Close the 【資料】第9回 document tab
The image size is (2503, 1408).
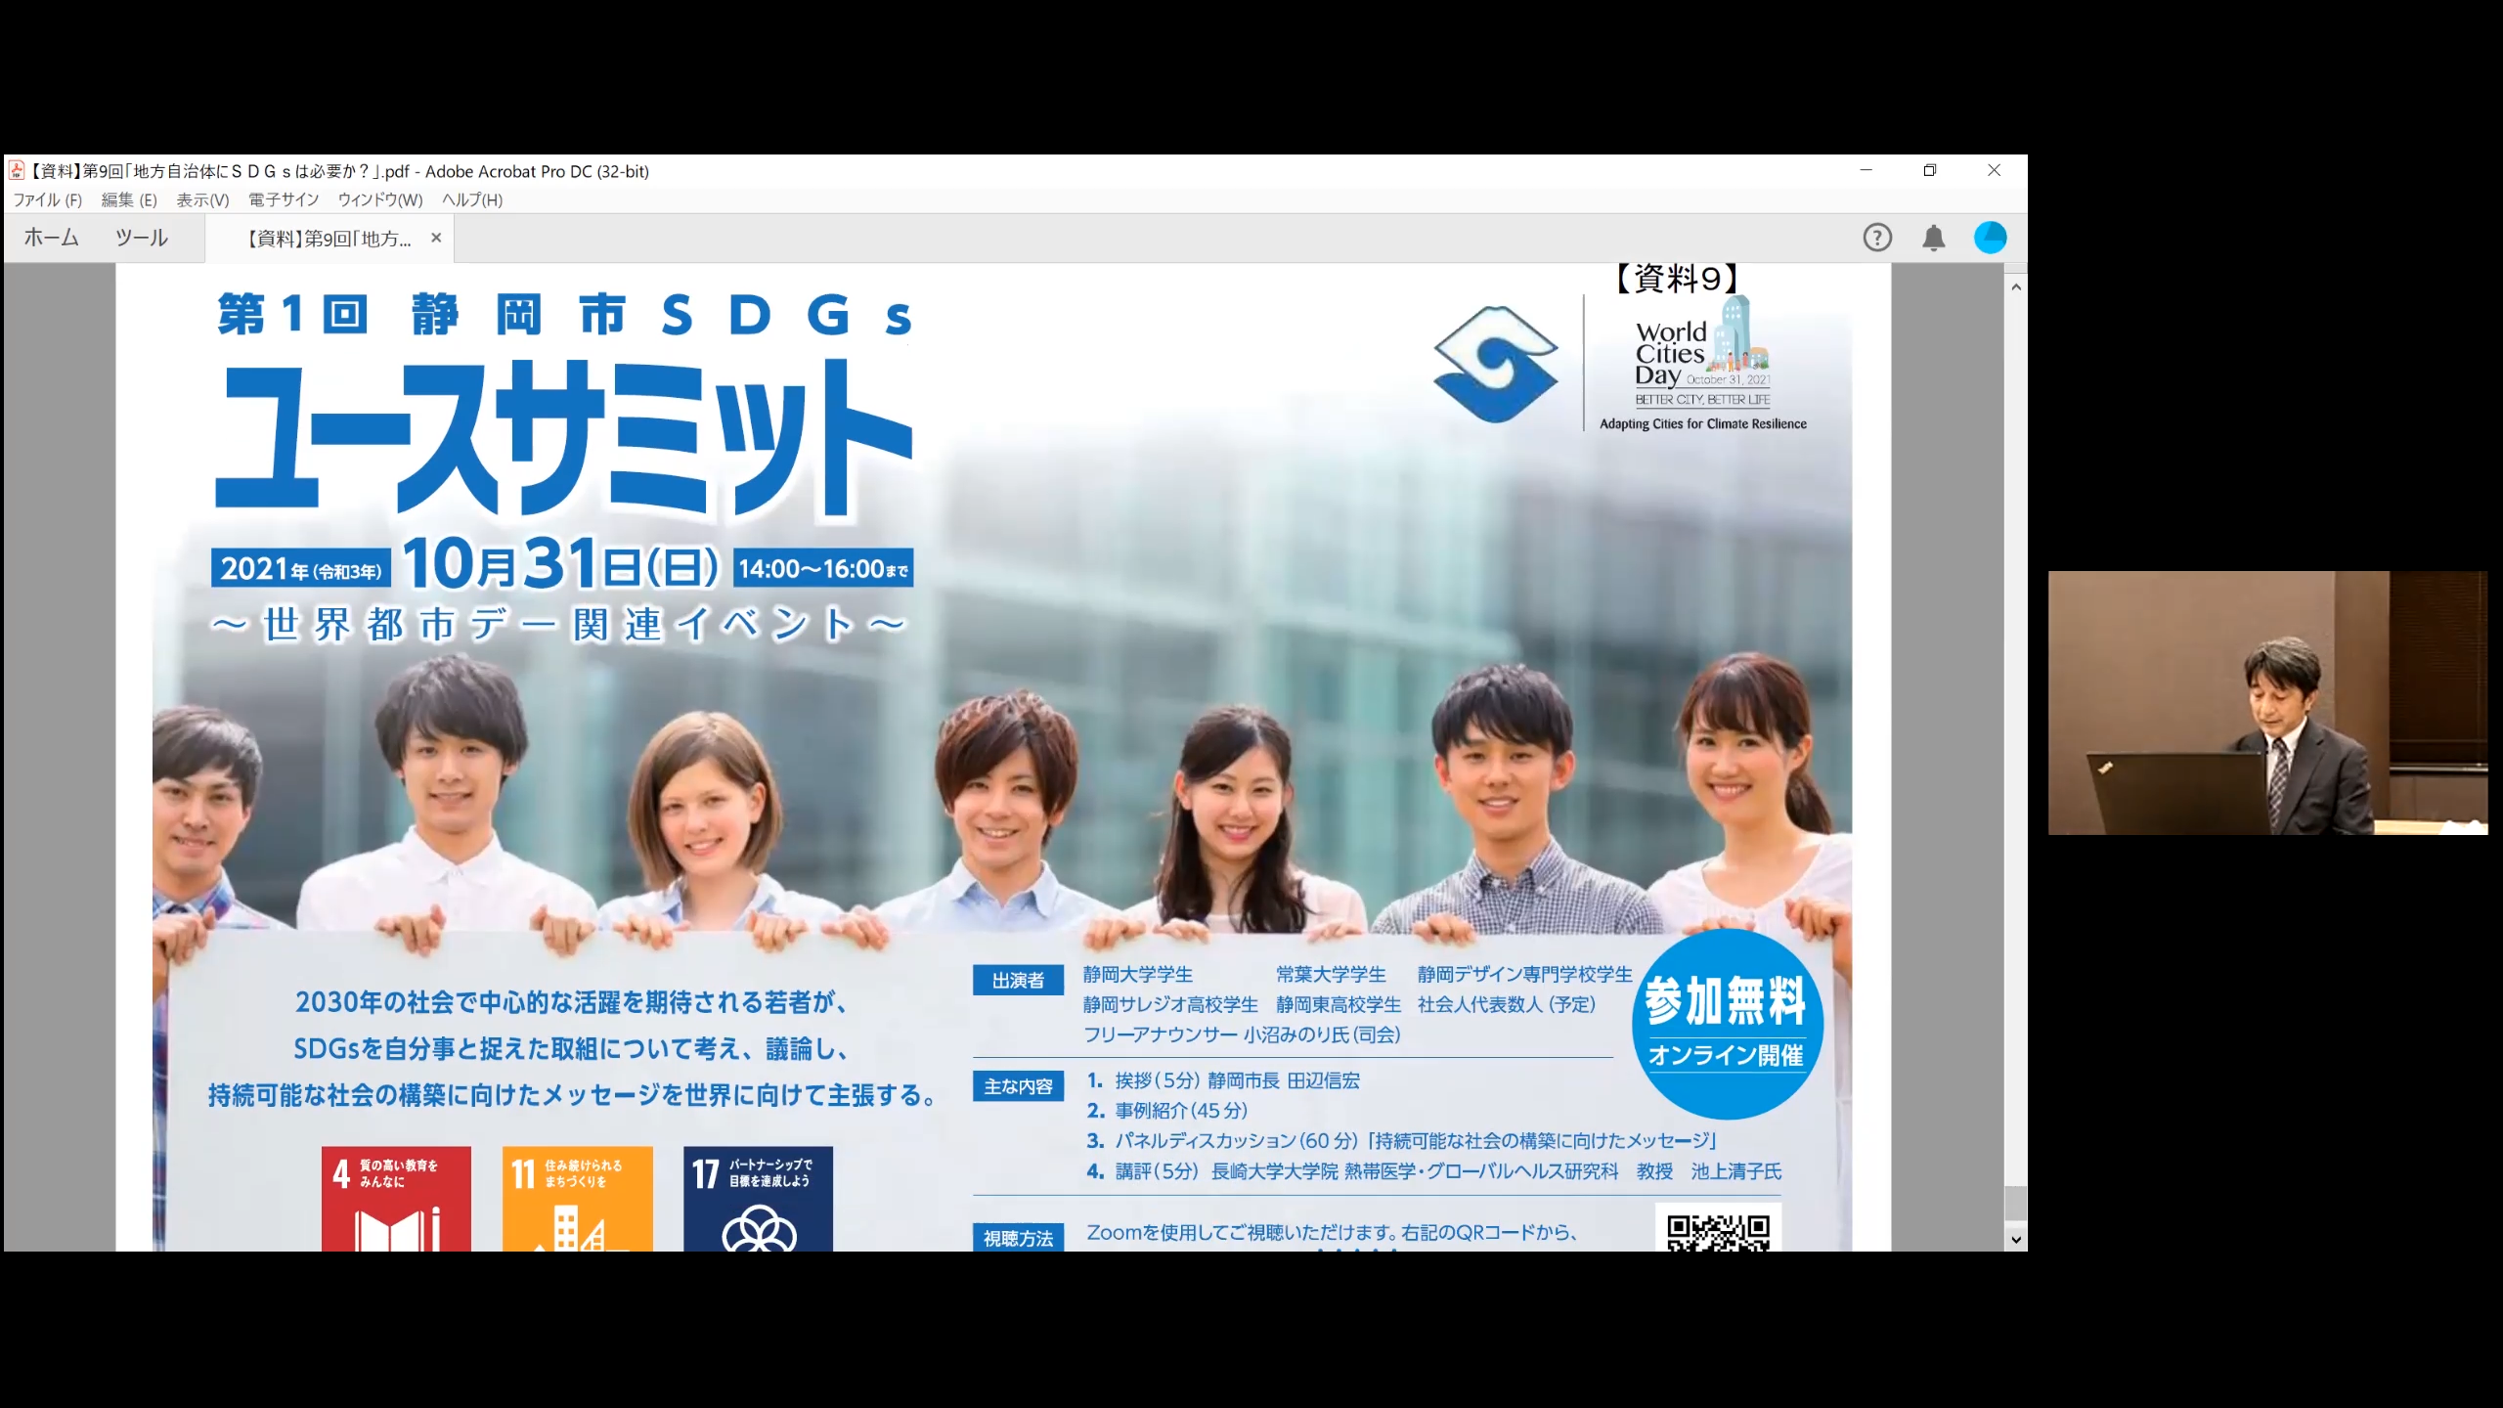436,238
